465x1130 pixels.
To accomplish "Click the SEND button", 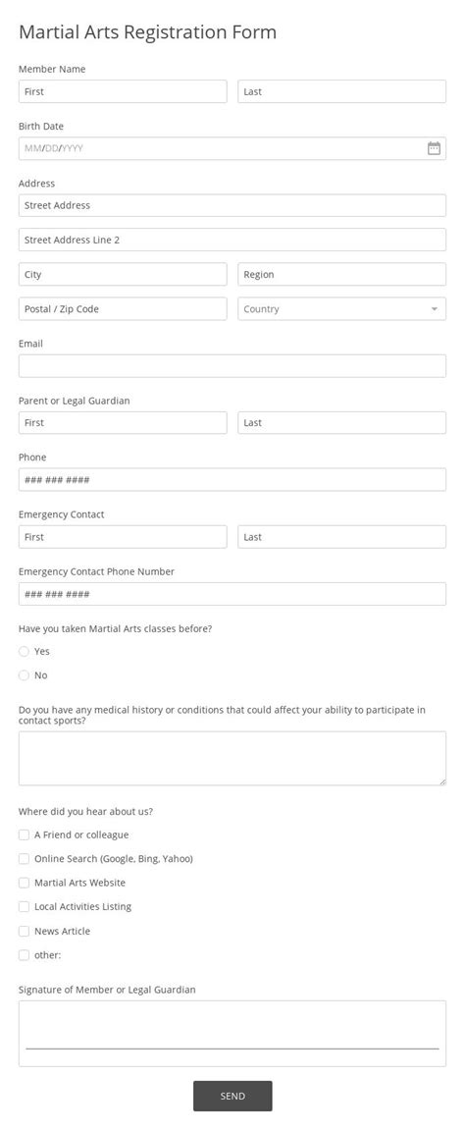I will [x=232, y=1096].
